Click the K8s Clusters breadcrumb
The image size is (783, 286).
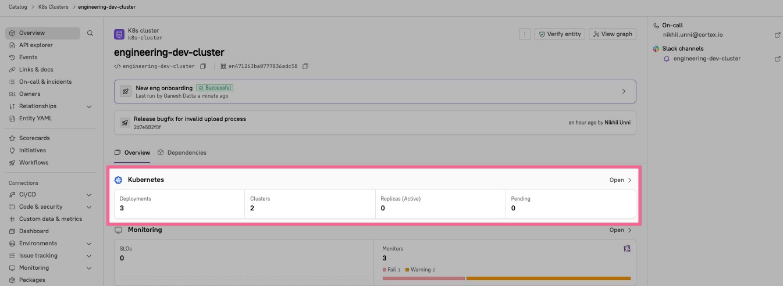point(53,7)
